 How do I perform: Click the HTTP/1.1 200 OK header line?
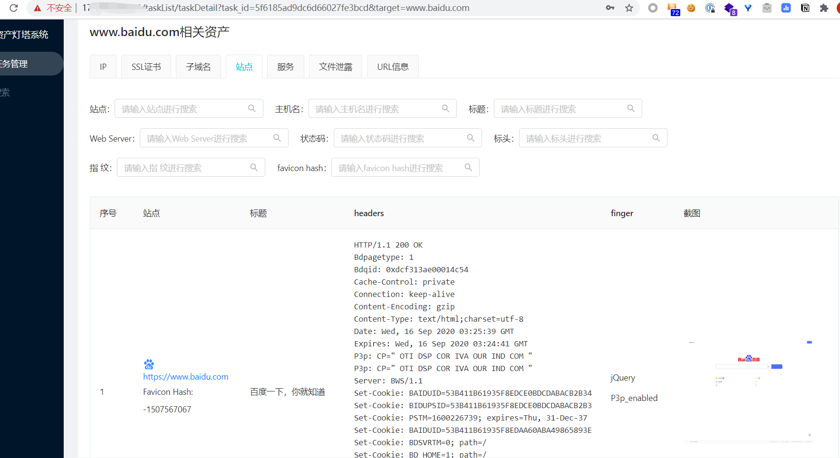tap(388, 245)
